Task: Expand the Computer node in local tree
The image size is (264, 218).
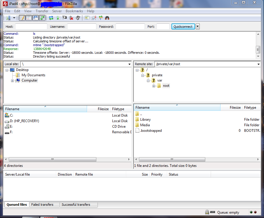Action: [12, 81]
